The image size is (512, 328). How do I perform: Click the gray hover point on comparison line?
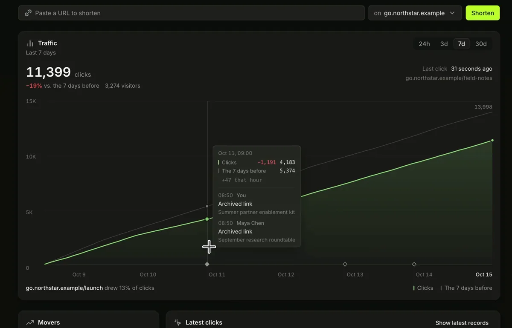[207, 206]
